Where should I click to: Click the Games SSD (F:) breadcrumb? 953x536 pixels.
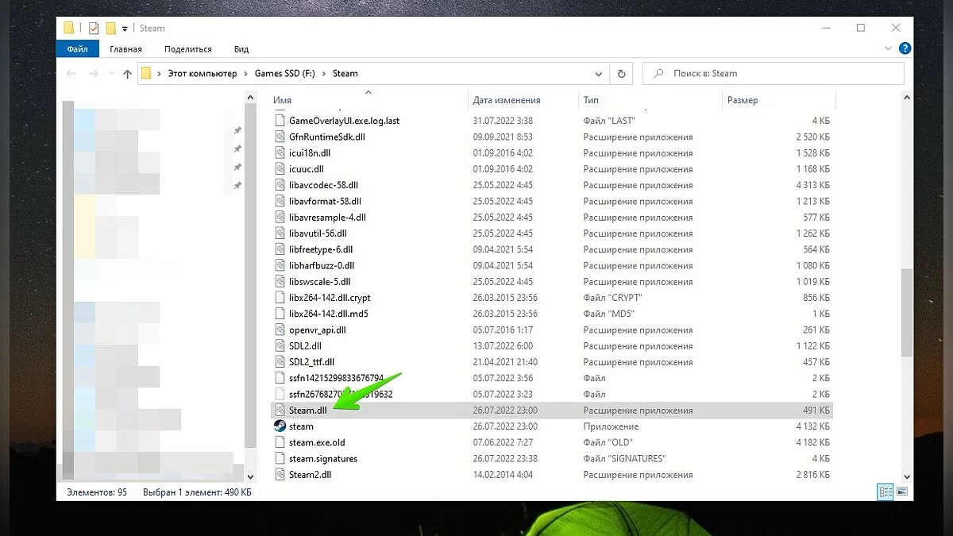pos(284,73)
